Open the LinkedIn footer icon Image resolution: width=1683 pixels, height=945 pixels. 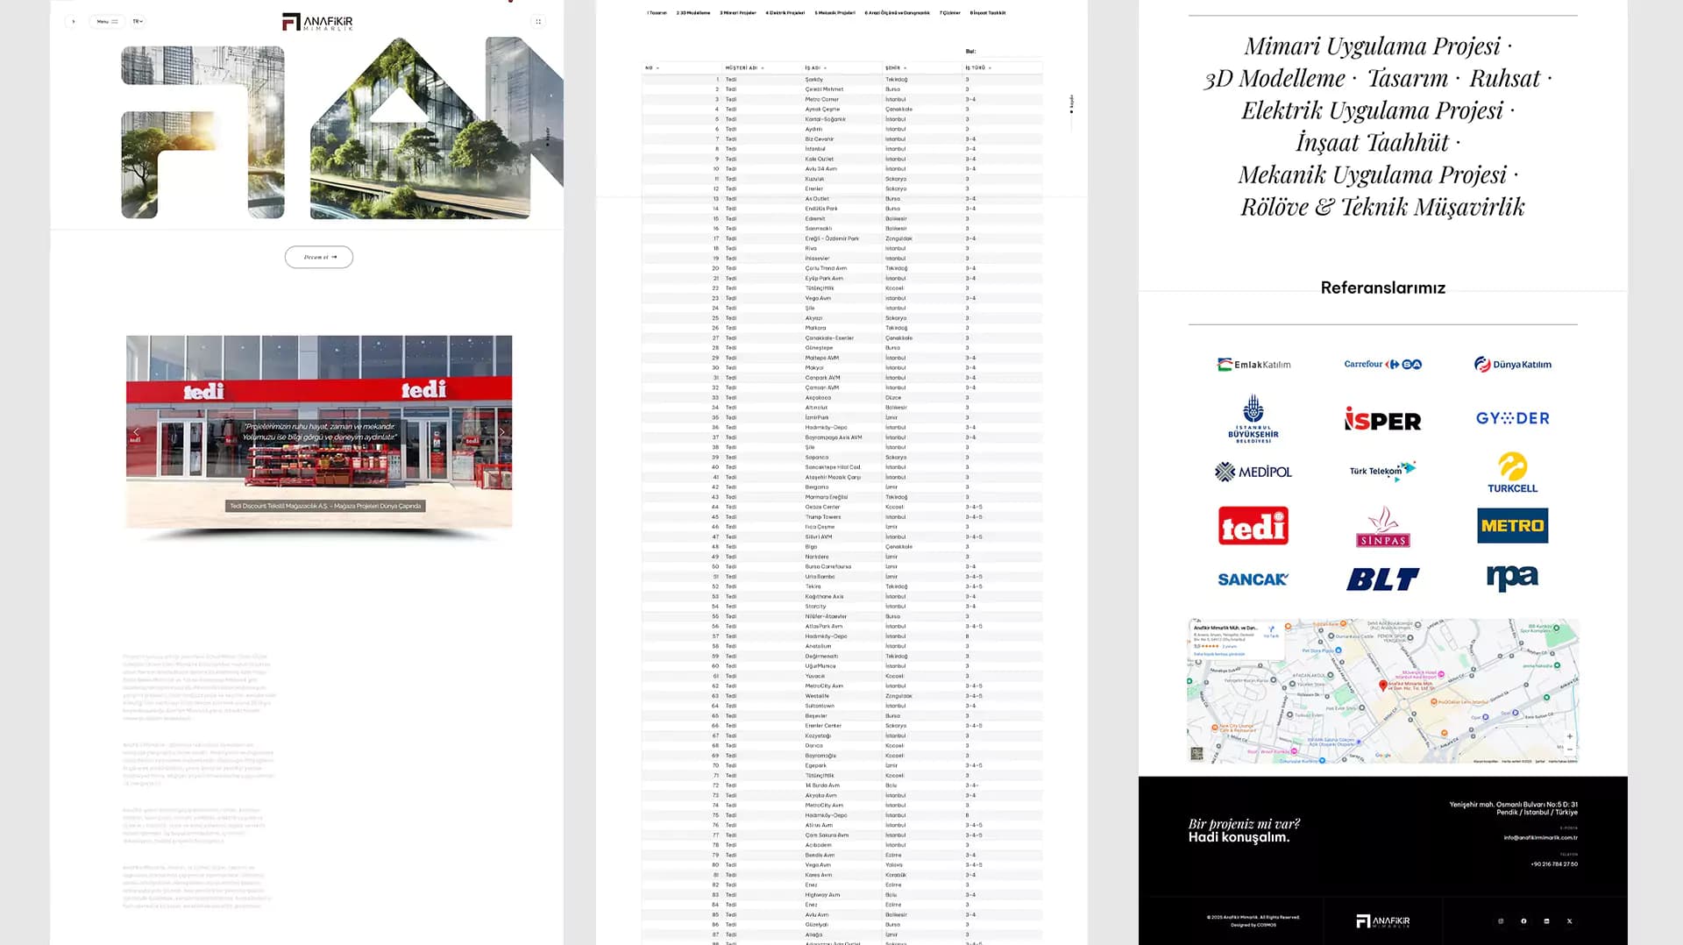(x=1546, y=921)
